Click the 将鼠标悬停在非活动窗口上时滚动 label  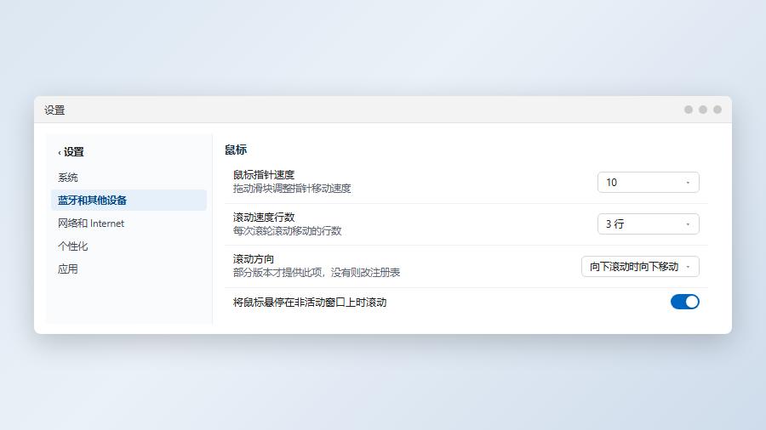(310, 303)
